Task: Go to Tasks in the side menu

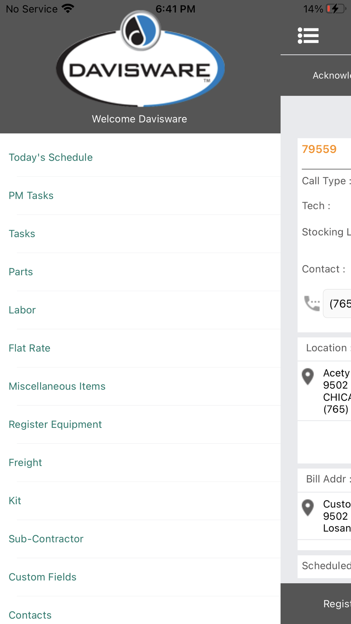Action: coord(22,234)
